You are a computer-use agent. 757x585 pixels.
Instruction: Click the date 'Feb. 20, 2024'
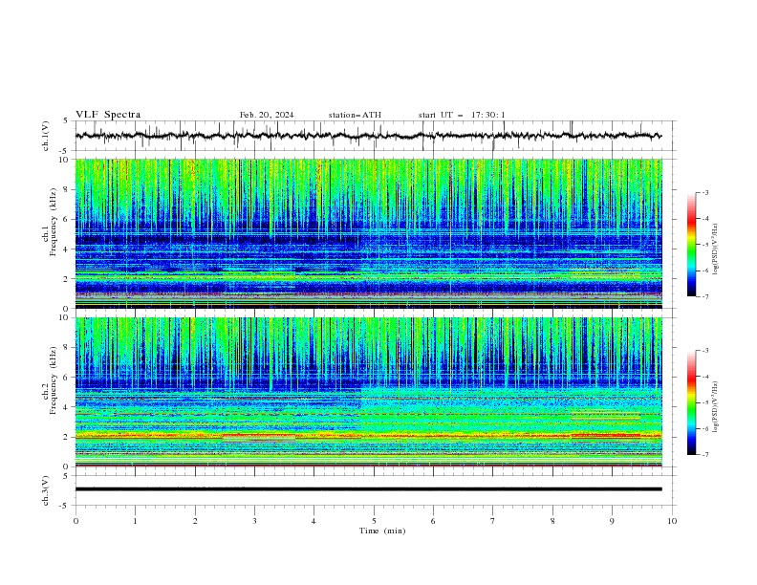267,115
